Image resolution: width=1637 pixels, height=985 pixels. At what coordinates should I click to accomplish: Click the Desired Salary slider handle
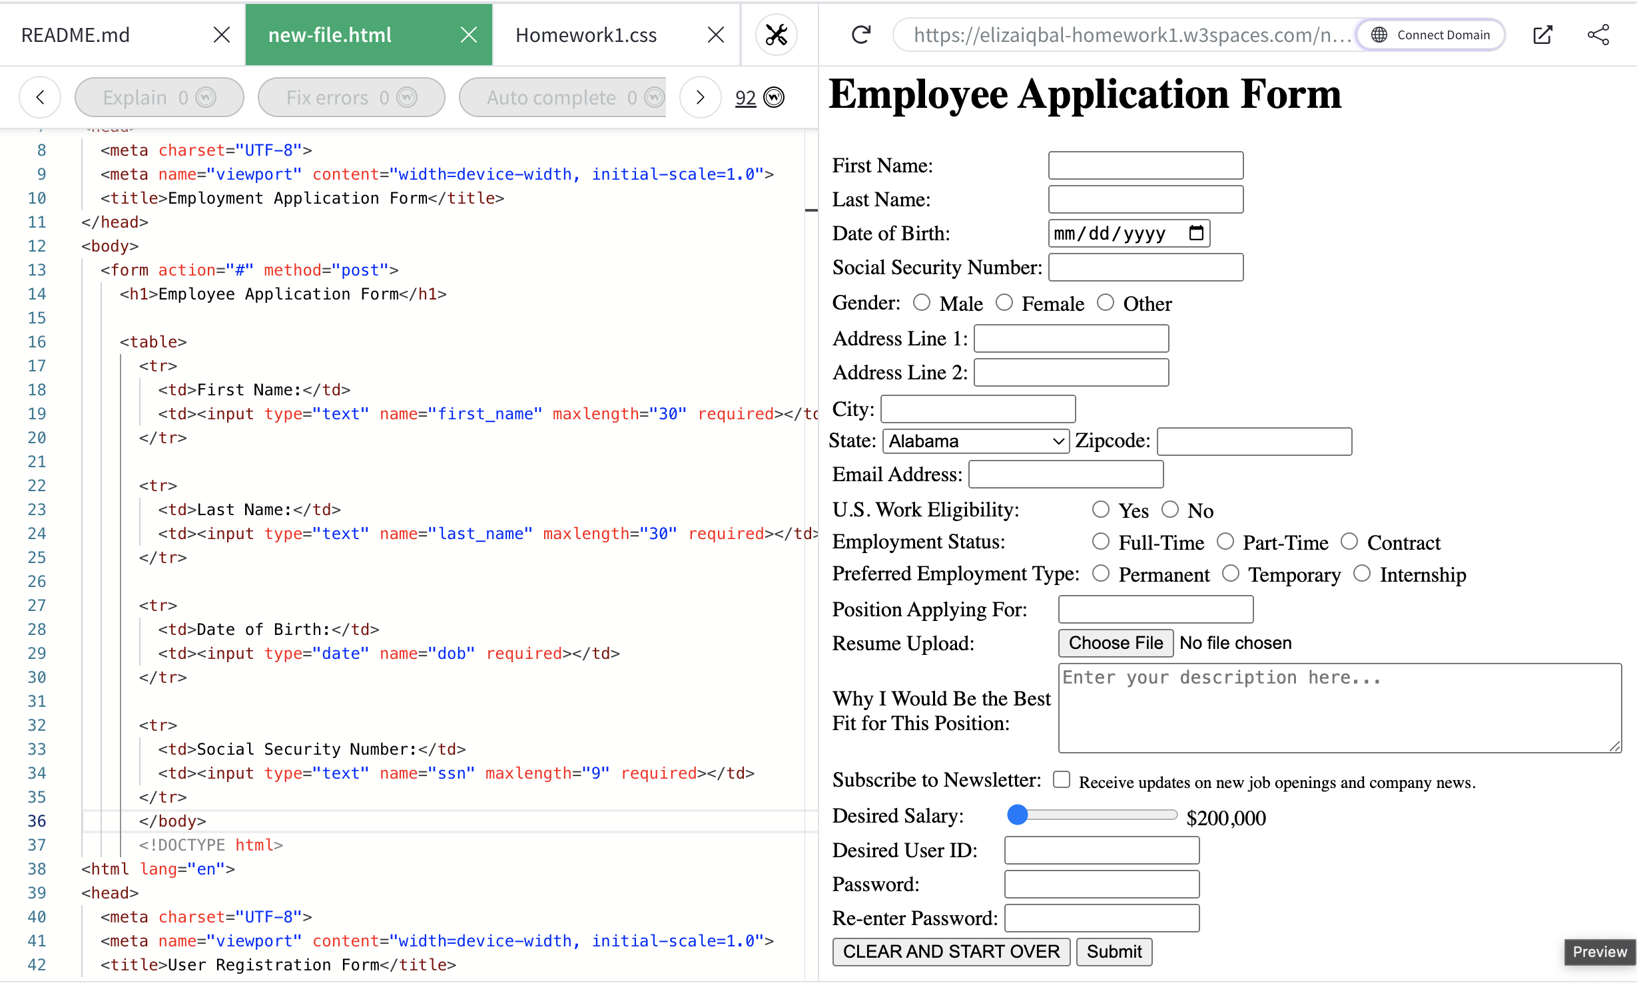pos(1018,815)
